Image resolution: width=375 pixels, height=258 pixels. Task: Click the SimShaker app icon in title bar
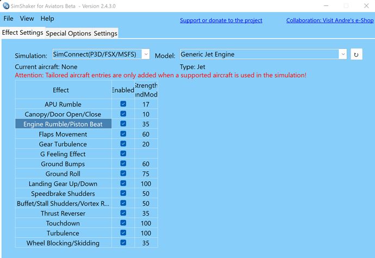click(7, 6)
